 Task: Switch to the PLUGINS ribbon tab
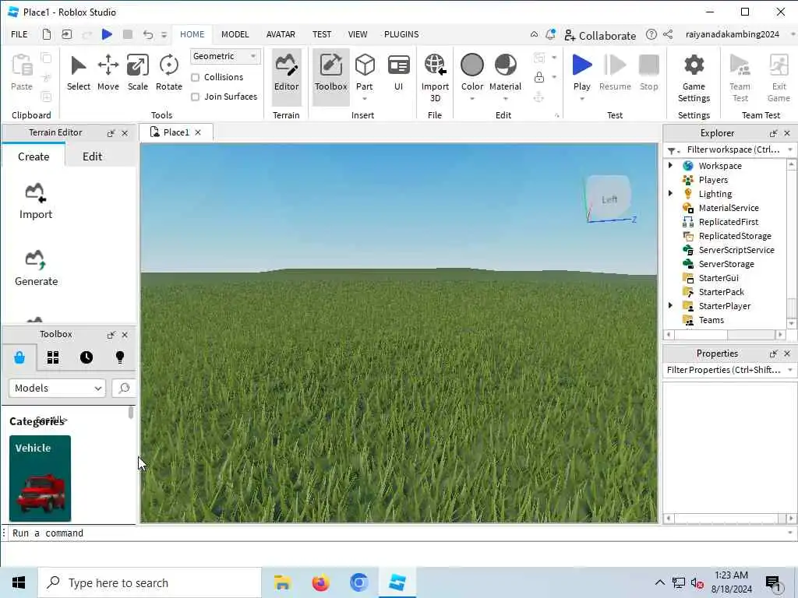point(401,34)
